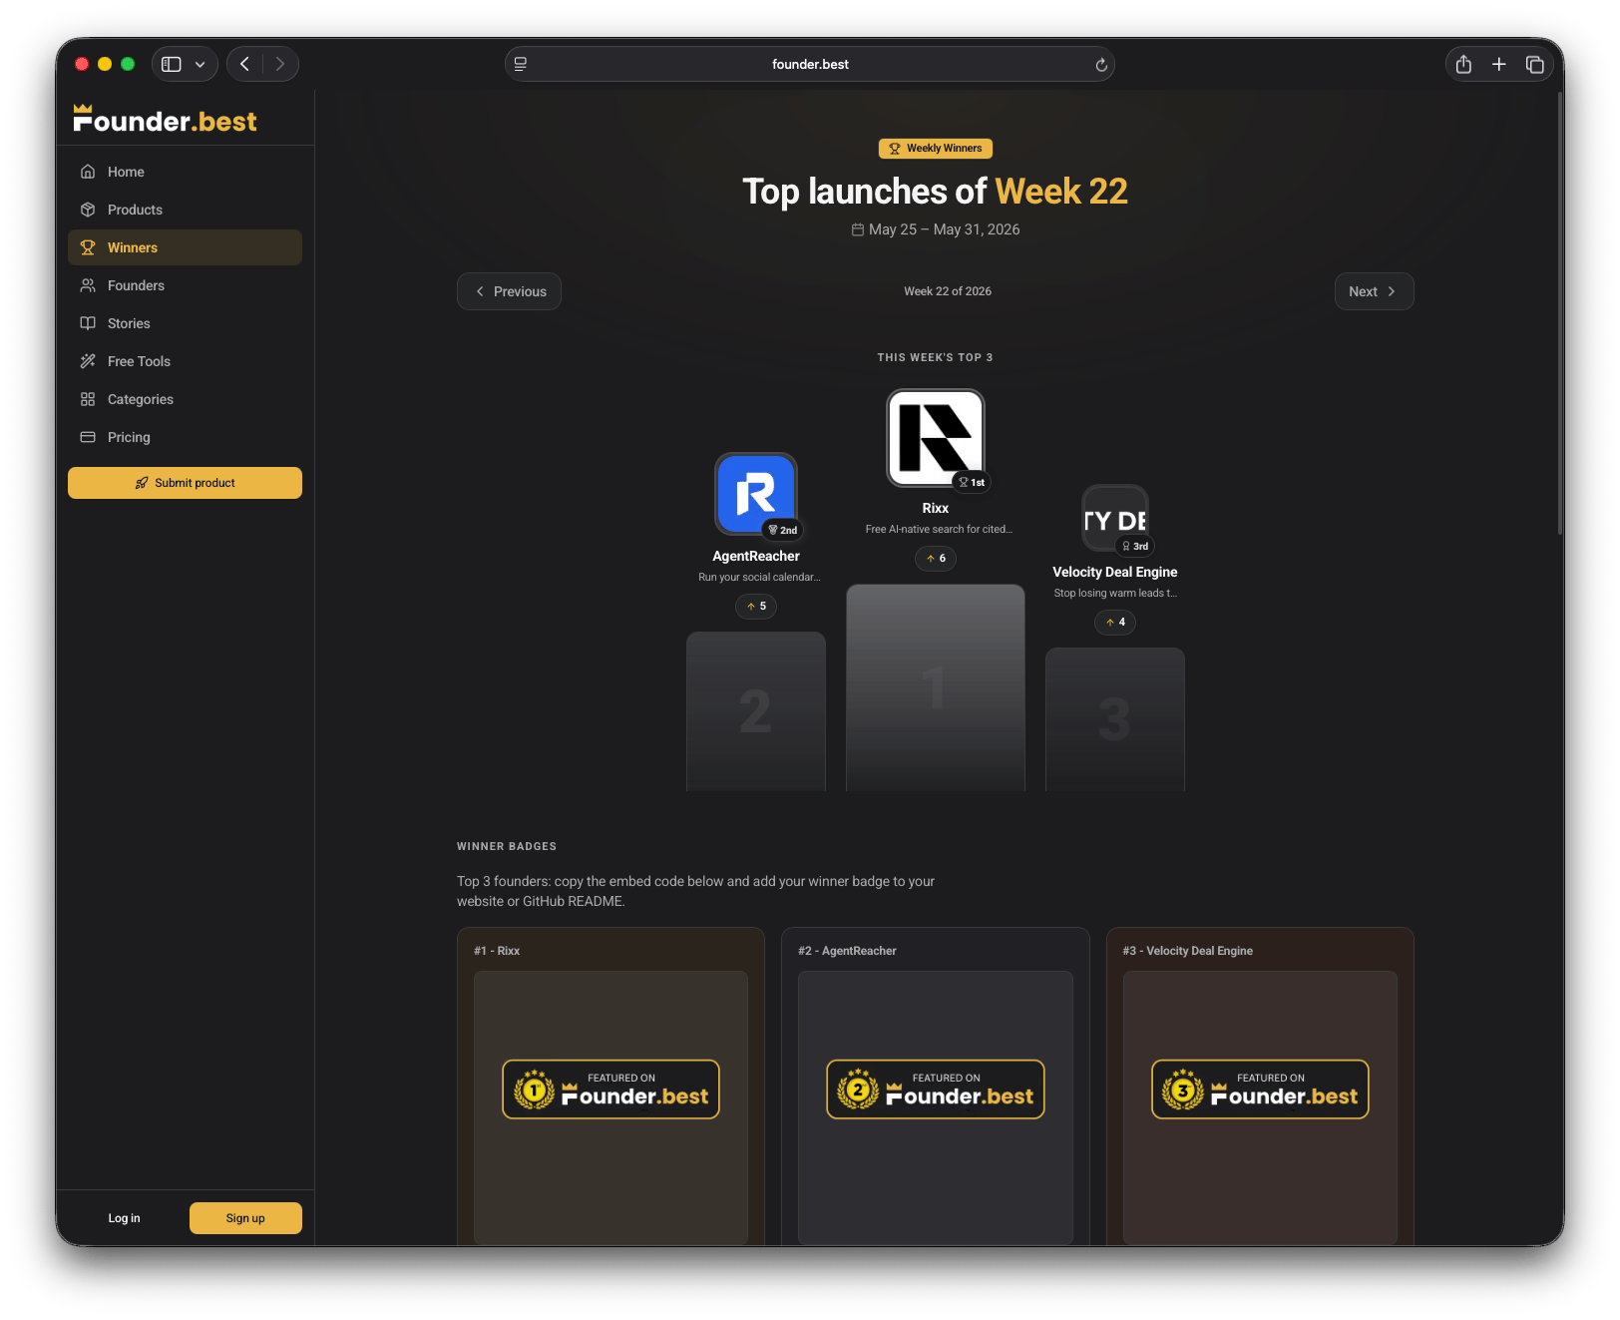Click the 'May 25 – May 31, 2026' date text
This screenshot has width=1620, height=1320.
[x=945, y=229]
